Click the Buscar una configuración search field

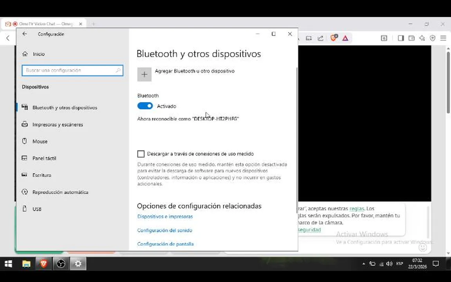click(x=72, y=70)
